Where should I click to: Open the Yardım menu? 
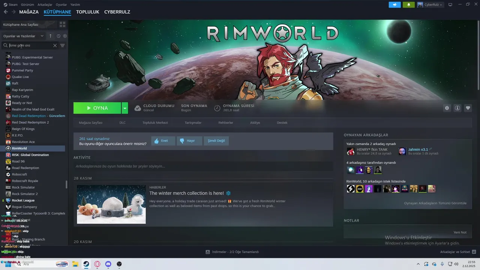(75, 4)
